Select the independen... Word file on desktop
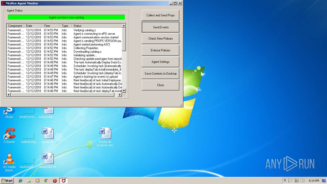Image resolution: width=327 pixels, height=184 pixels. pos(48,112)
